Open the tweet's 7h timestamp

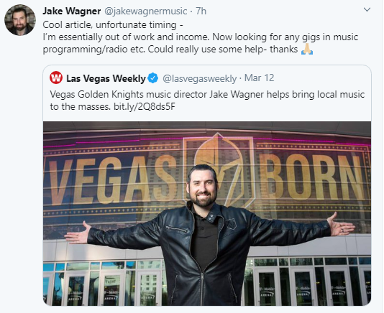pos(201,11)
